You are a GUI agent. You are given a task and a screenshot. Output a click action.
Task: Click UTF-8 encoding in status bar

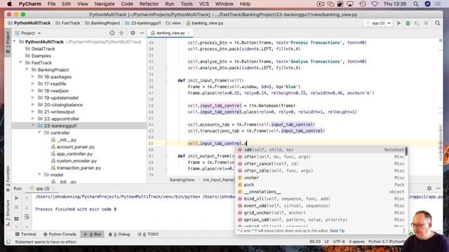tap(339, 241)
